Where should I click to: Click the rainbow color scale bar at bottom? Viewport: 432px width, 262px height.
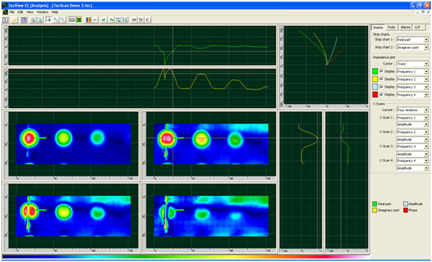tap(186, 257)
